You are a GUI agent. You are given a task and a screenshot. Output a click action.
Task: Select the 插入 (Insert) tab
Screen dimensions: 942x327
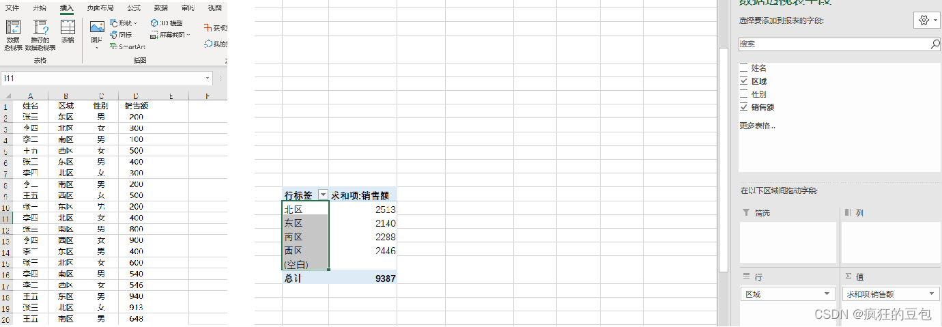point(66,8)
